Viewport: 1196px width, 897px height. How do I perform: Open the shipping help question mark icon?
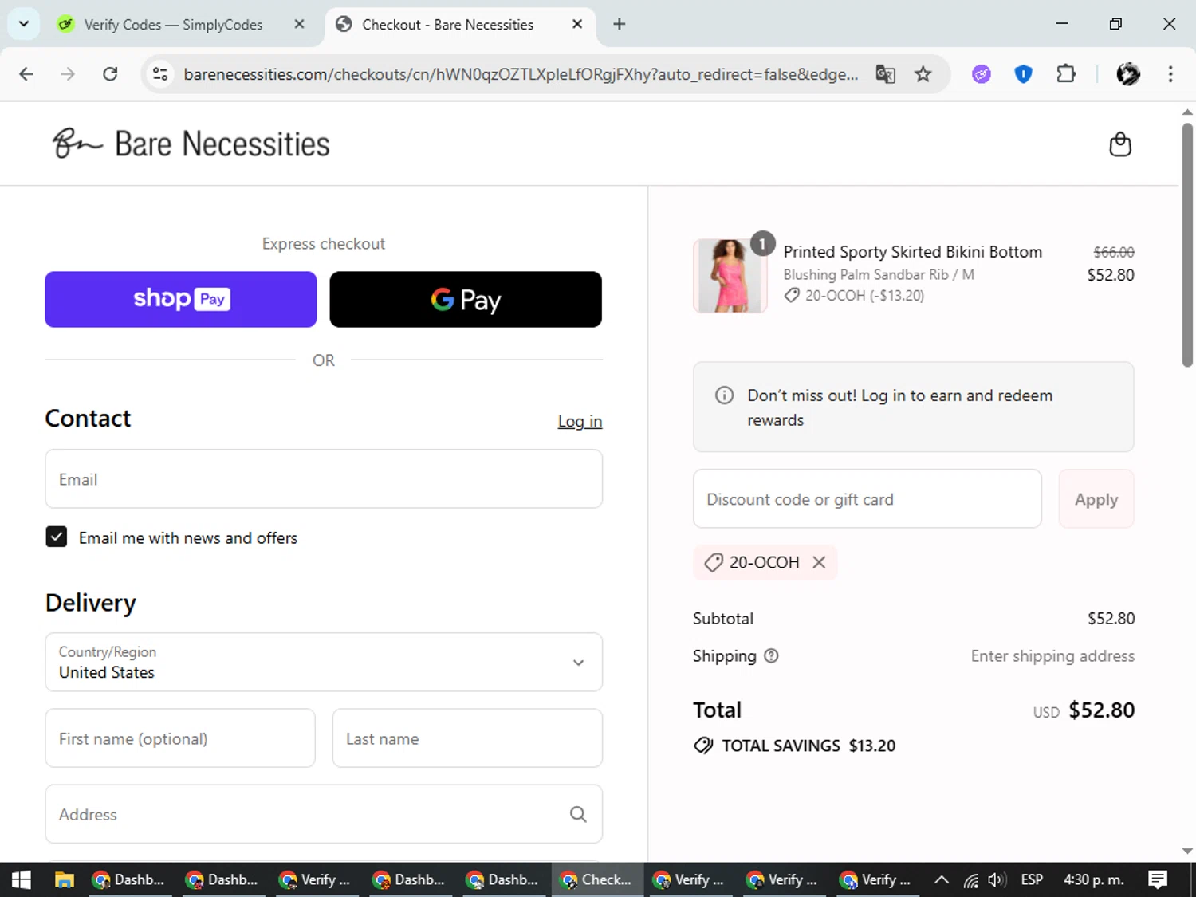[x=771, y=656]
